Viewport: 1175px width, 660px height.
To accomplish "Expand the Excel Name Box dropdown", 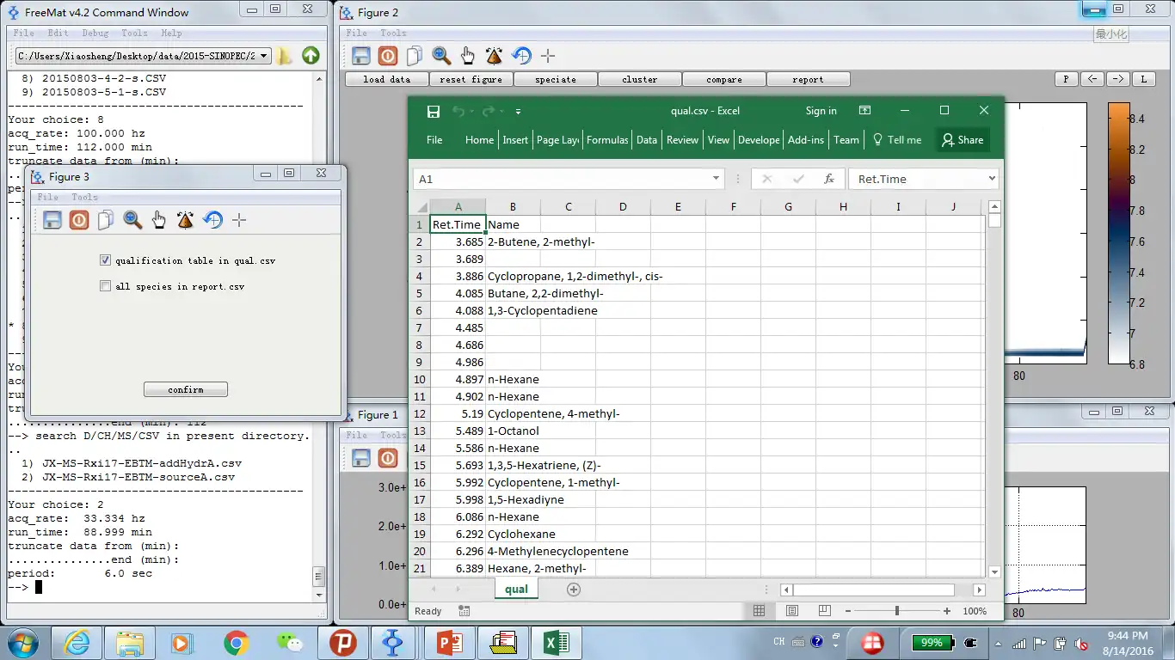I will pos(716,179).
